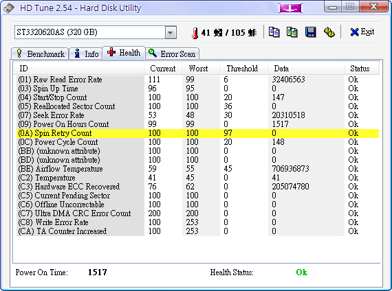392x291 pixels.
Task: Select the highlighted Spin Retry Count row
Action: (x=198, y=133)
